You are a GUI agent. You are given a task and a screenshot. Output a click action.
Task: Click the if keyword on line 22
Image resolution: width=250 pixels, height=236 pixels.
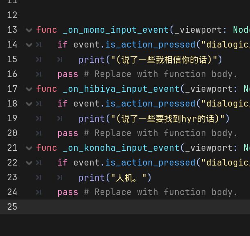(x=63, y=163)
